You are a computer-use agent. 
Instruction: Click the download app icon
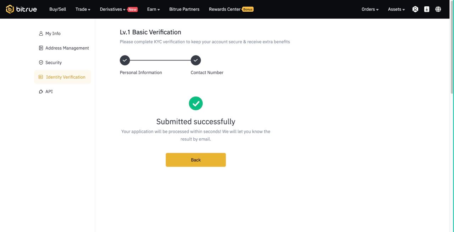[427, 9]
